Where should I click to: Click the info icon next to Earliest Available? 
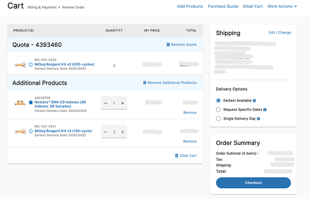254,101
